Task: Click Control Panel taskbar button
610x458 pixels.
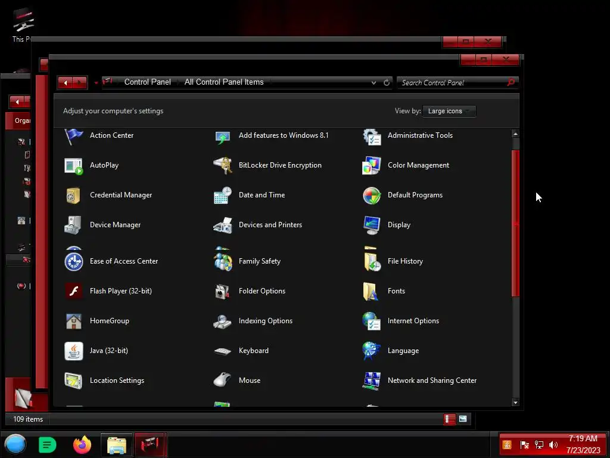Action: pos(150,445)
